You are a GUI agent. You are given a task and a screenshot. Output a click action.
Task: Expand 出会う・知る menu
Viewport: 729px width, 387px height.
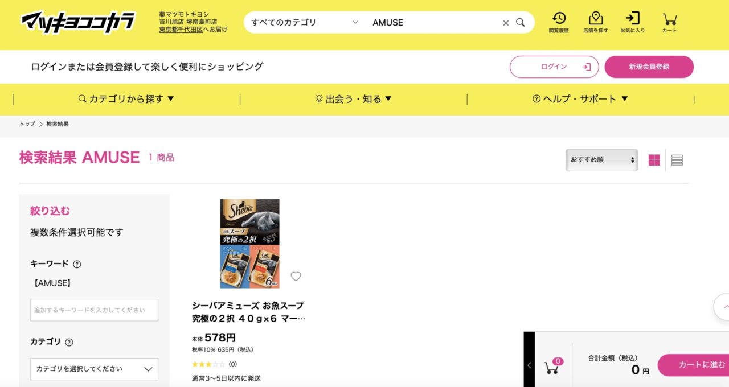[x=353, y=99]
